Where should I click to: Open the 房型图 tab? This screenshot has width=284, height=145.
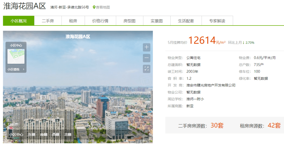[129, 21]
